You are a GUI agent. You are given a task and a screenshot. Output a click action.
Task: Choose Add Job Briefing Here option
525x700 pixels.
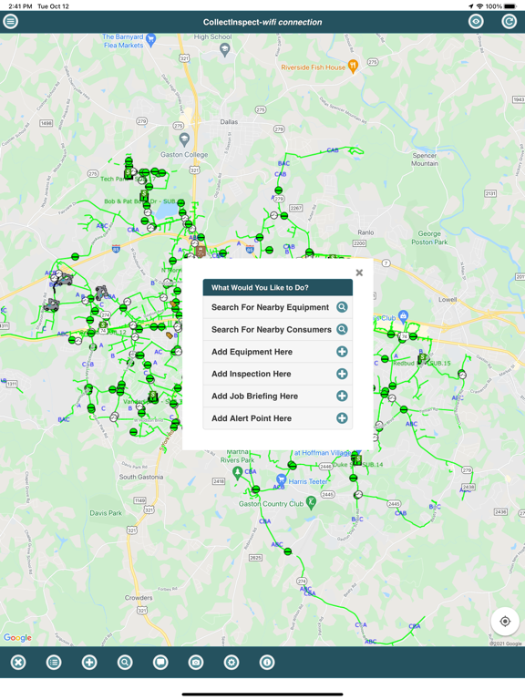click(278, 396)
